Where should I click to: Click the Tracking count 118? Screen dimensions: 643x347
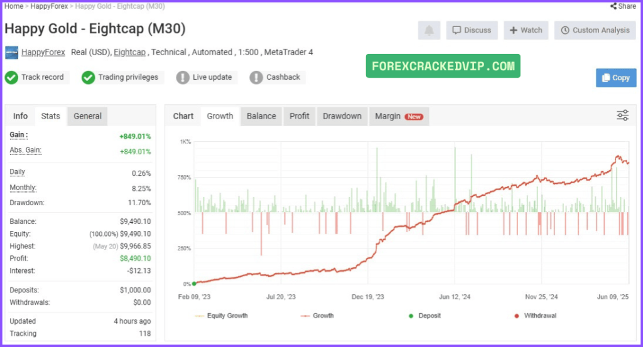145,333
